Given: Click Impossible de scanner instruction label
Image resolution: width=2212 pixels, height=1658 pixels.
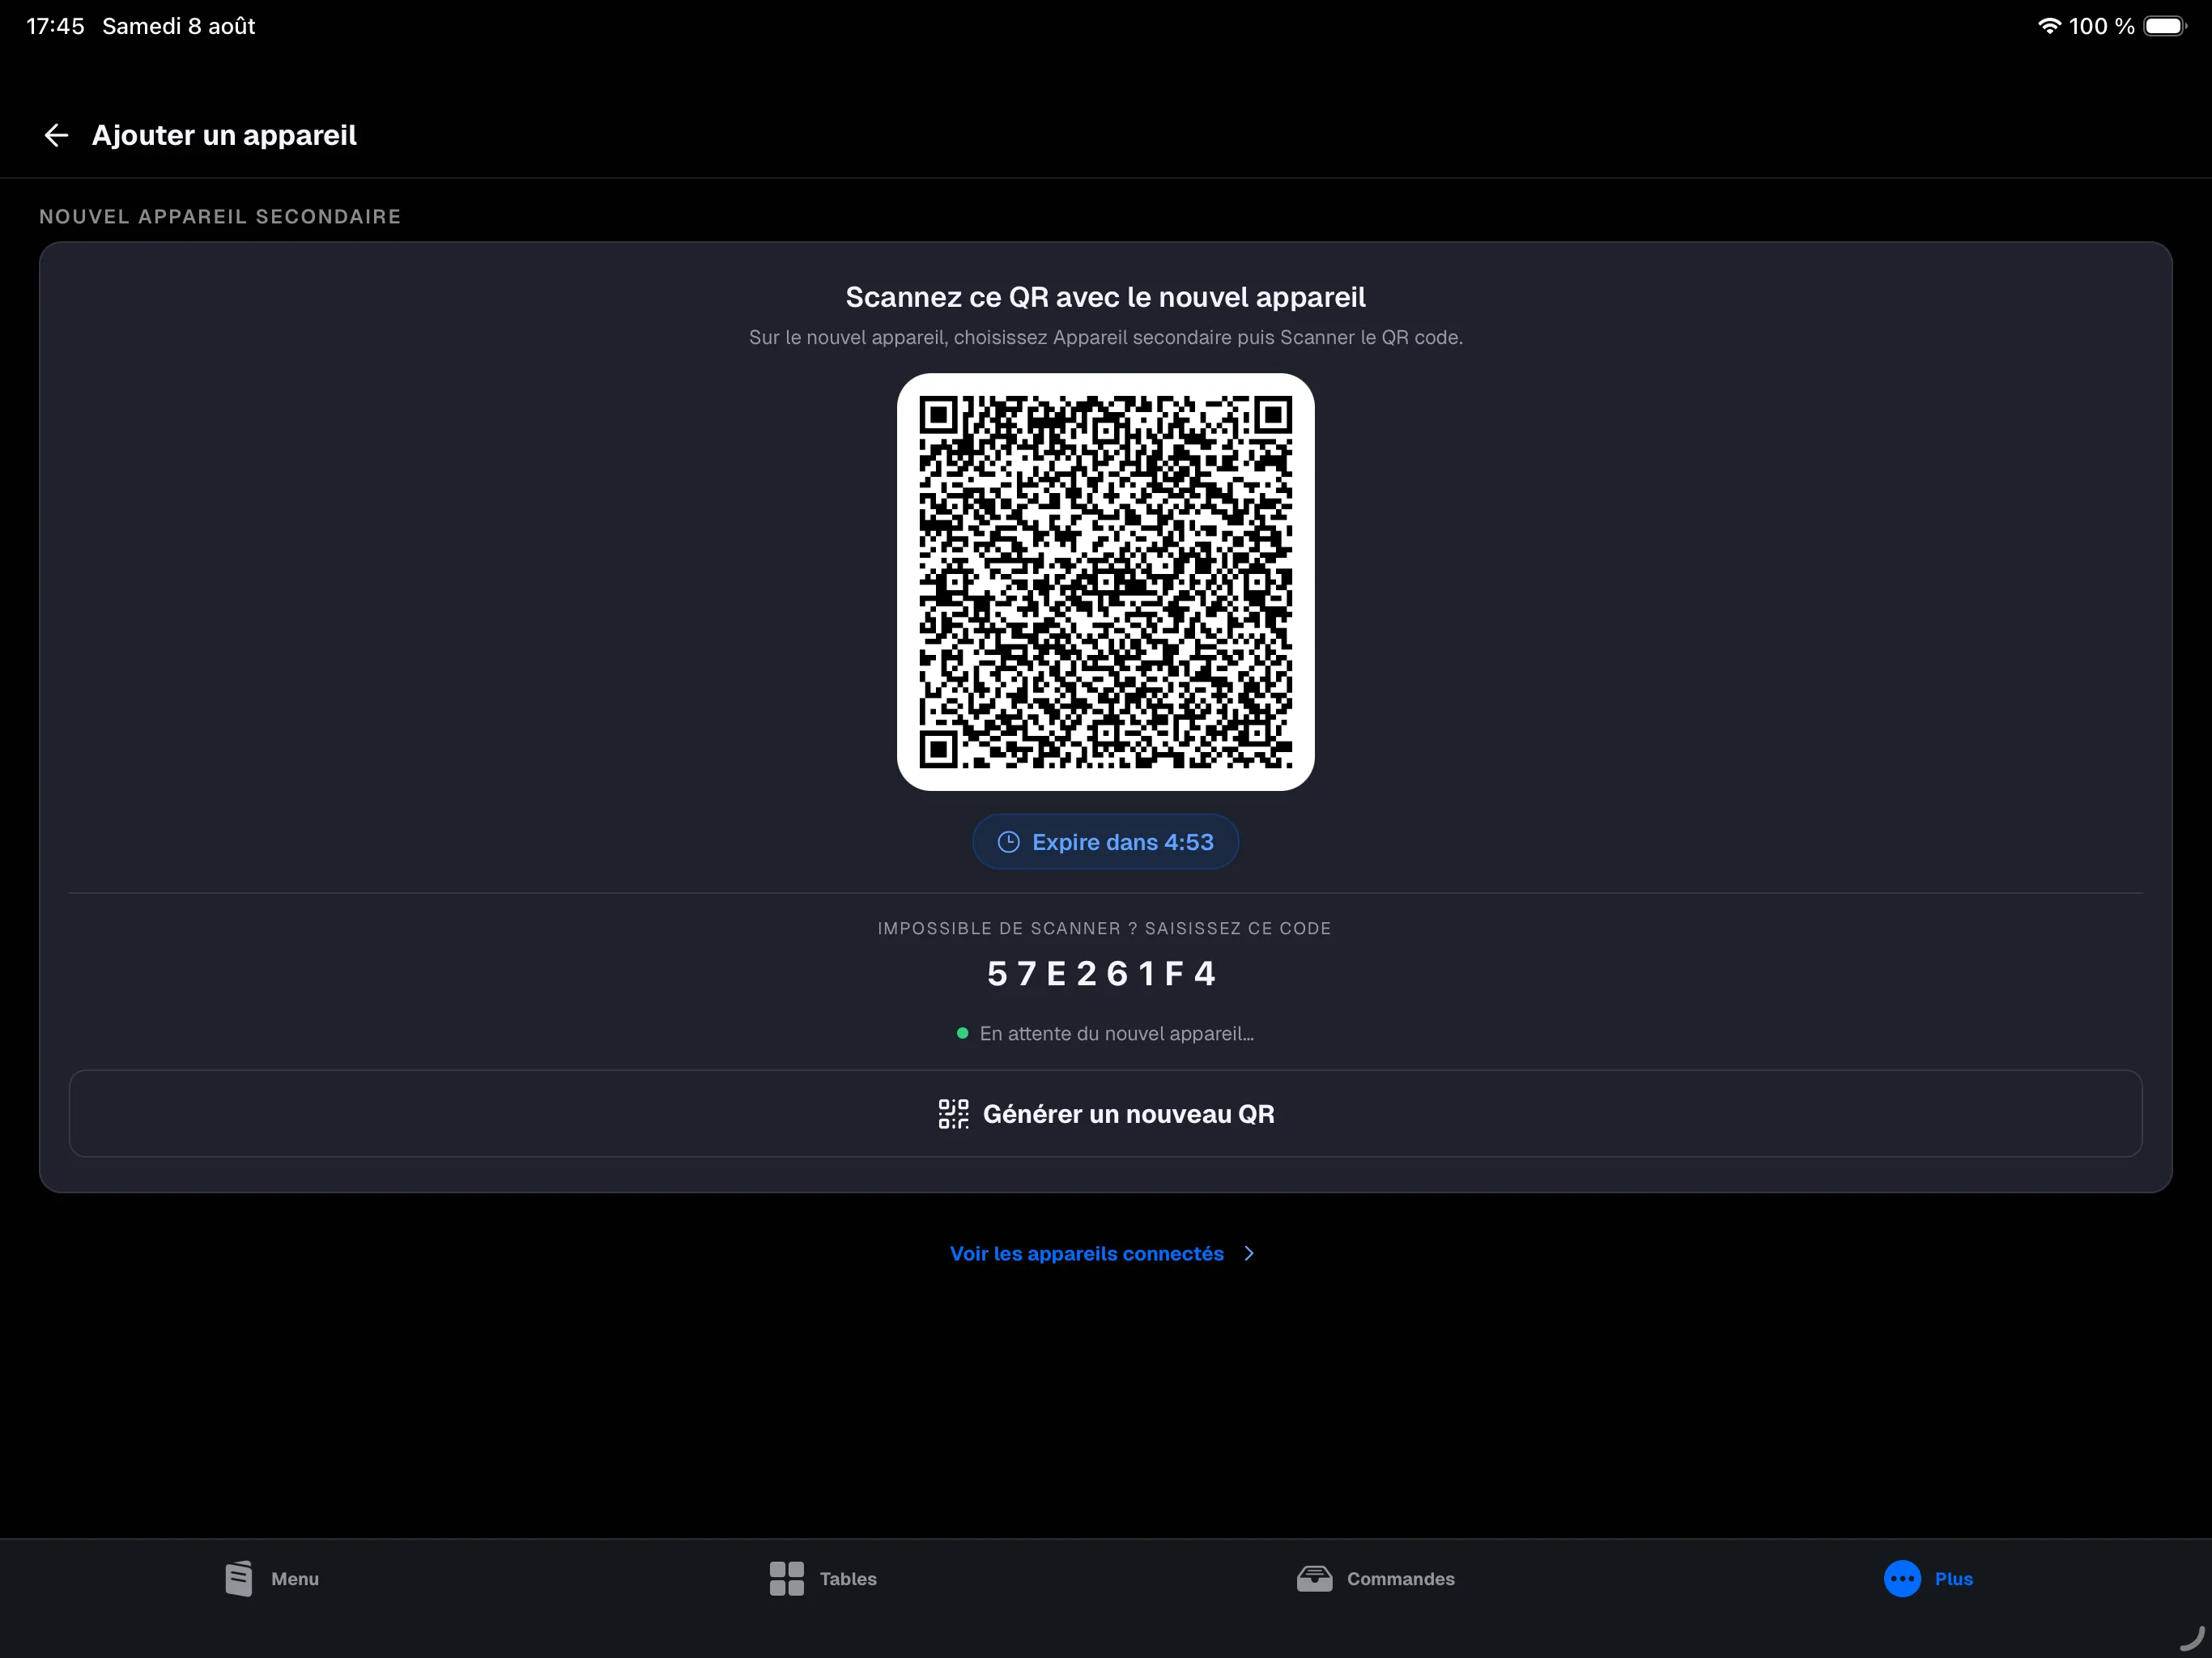Looking at the screenshot, I should click(1105, 929).
